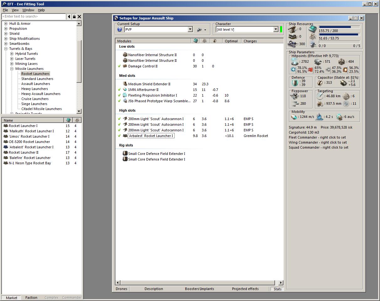
Task: Expand the Hybrid Turrets tree node
Action: click(x=12, y=54)
